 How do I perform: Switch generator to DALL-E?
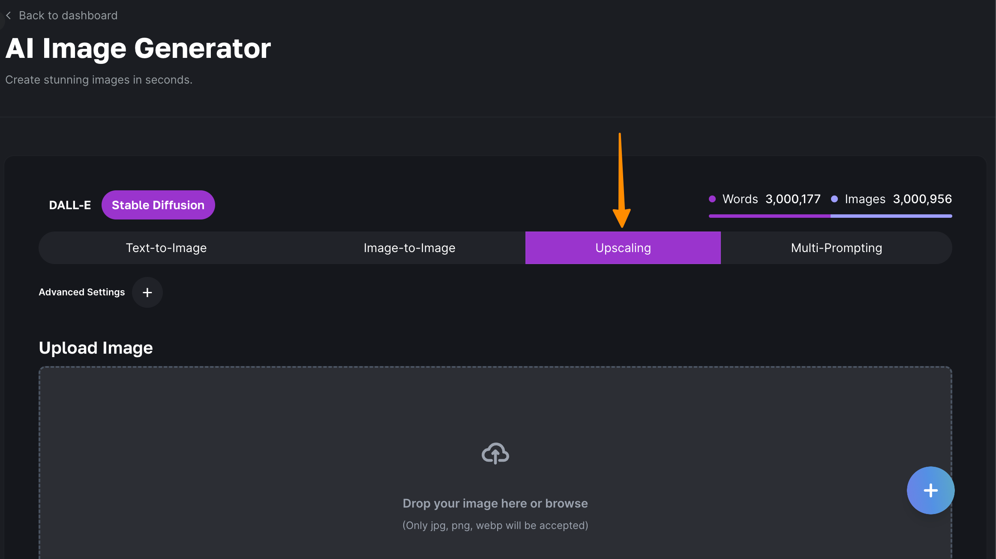tap(70, 205)
